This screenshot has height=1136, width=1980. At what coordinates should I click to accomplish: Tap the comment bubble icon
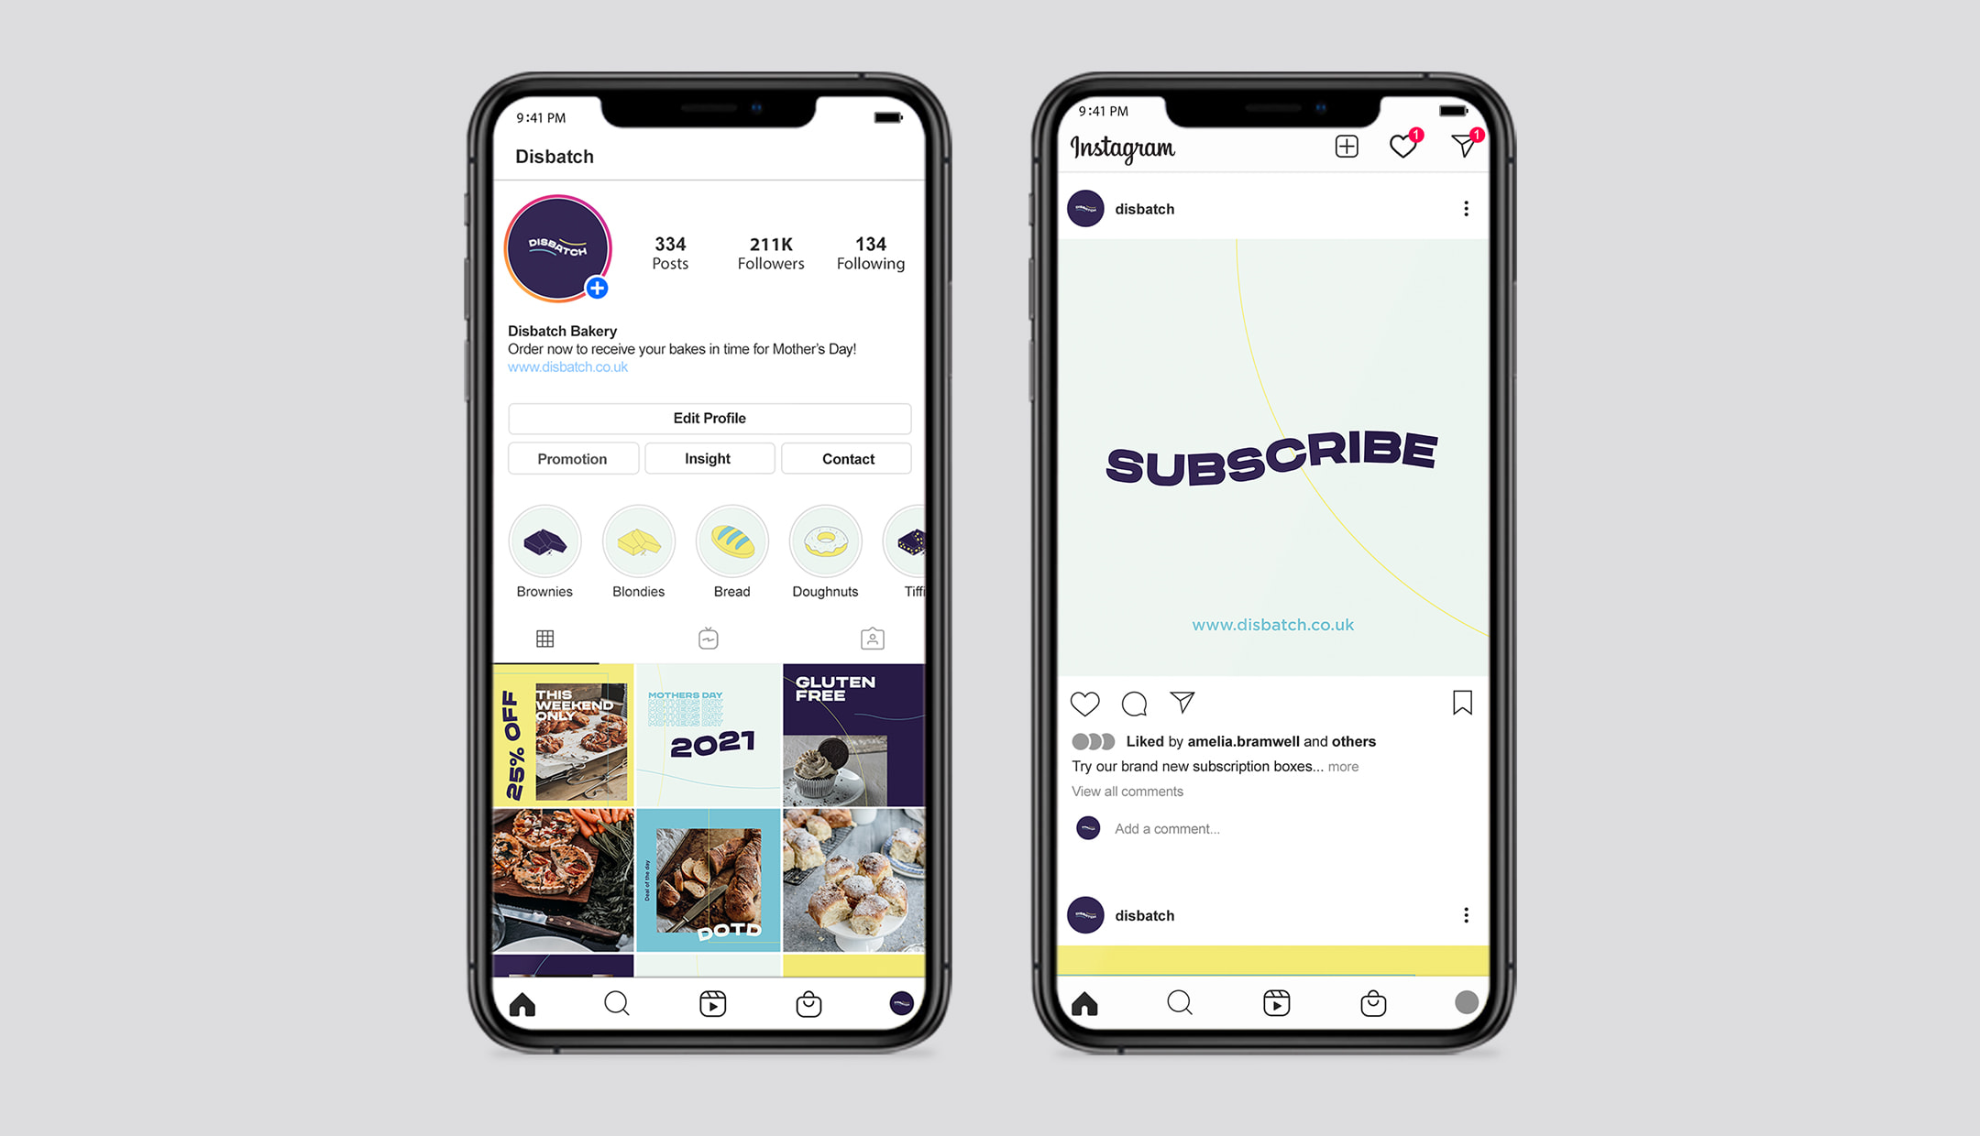1133,703
